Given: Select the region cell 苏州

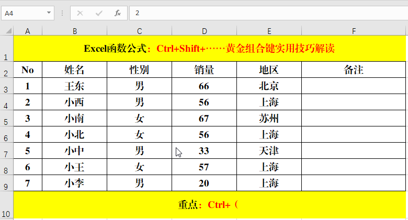Looking at the screenshot, I should pos(269,118).
